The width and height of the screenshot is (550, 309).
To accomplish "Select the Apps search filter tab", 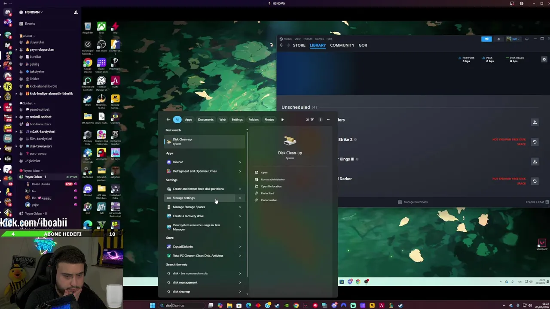I will (189, 119).
